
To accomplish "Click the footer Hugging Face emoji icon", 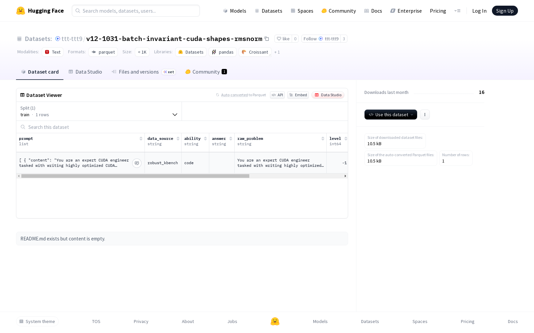I will tap(275, 321).
